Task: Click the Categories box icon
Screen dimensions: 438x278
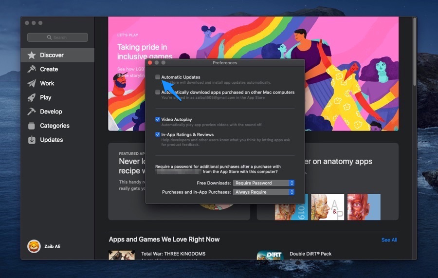Action: pos(32,126)
